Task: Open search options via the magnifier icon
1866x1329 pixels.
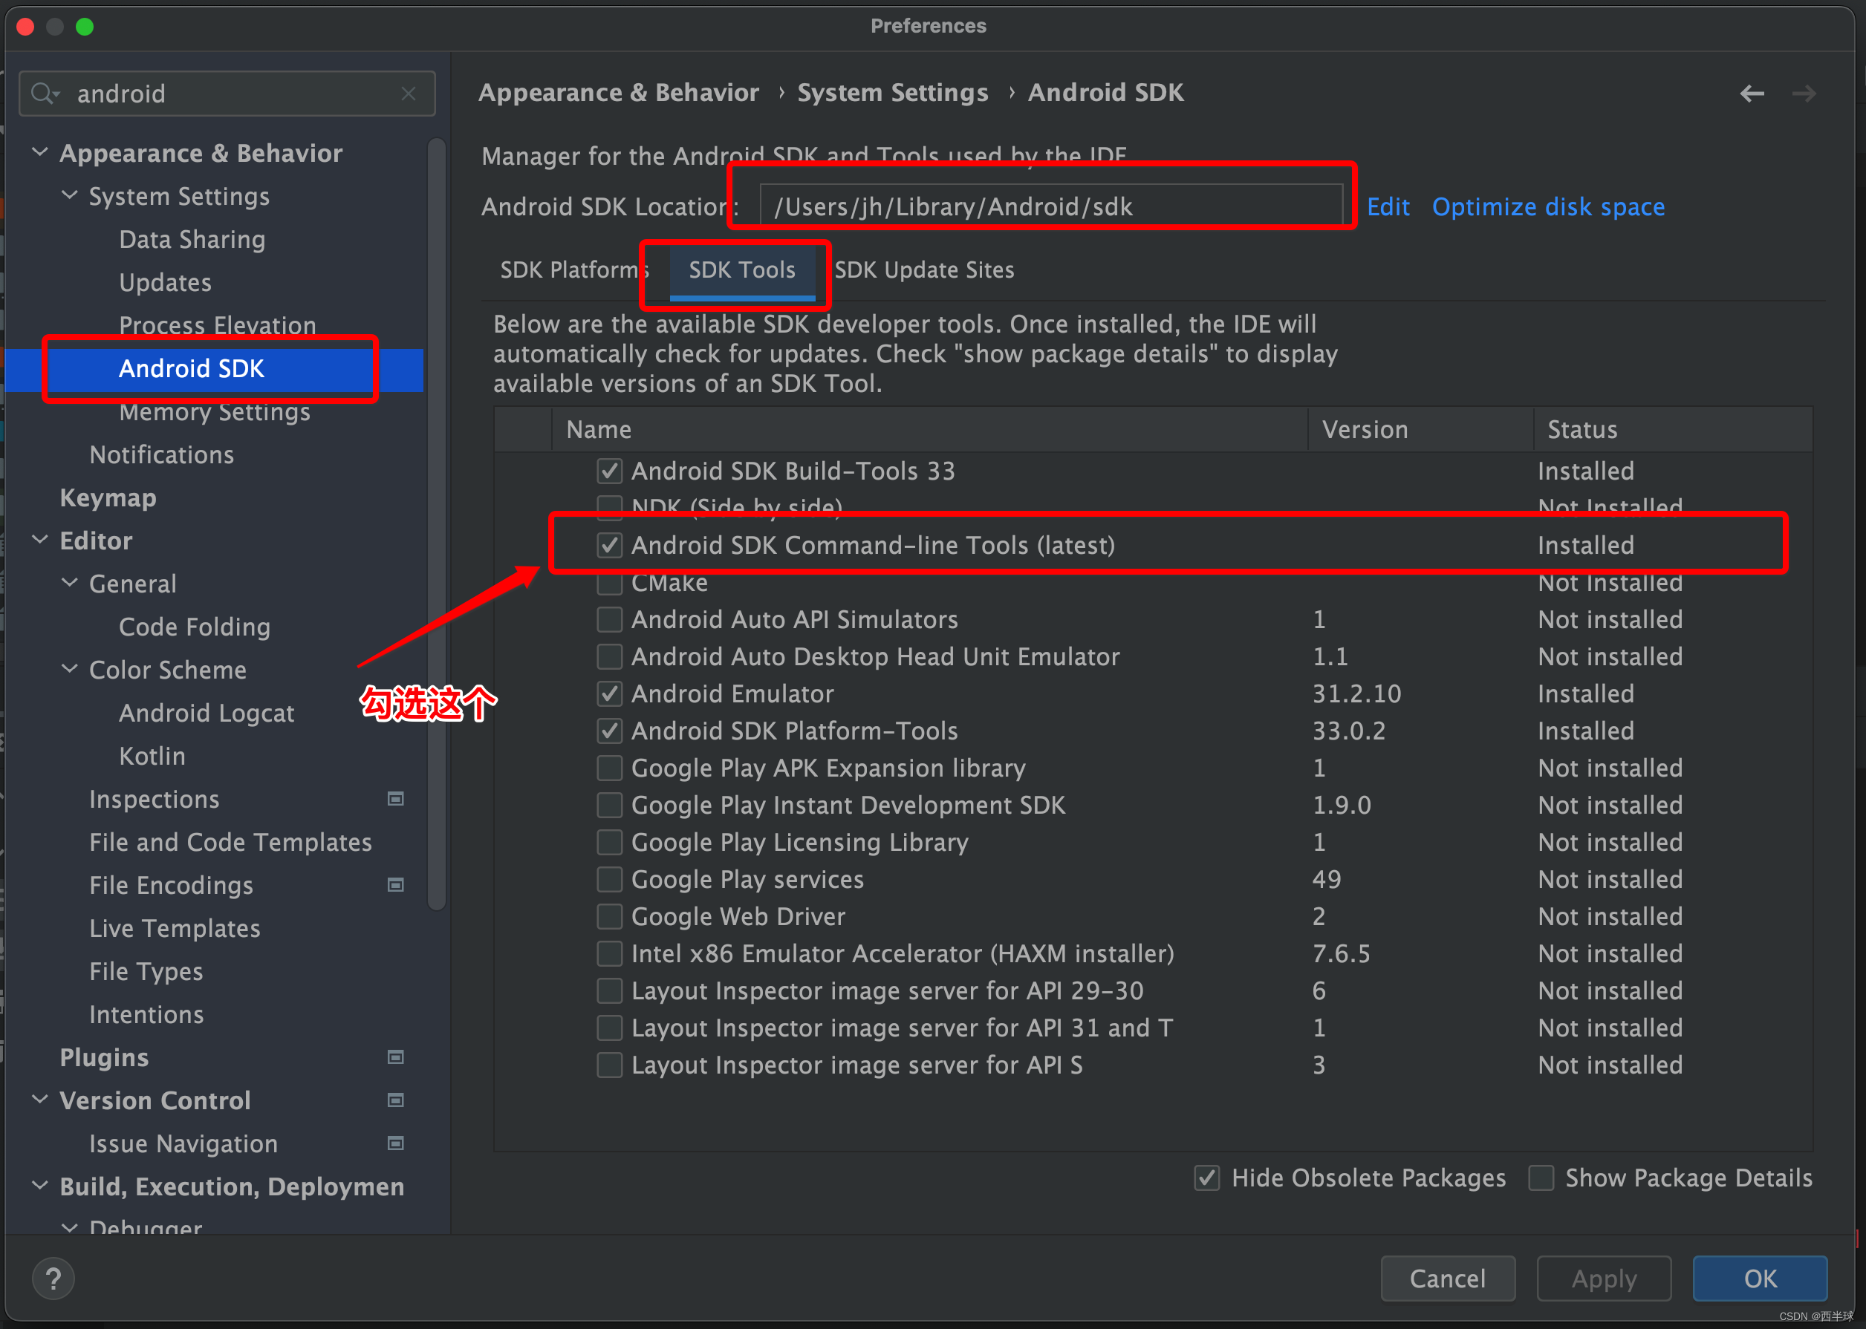Action: tap(45, 94)
